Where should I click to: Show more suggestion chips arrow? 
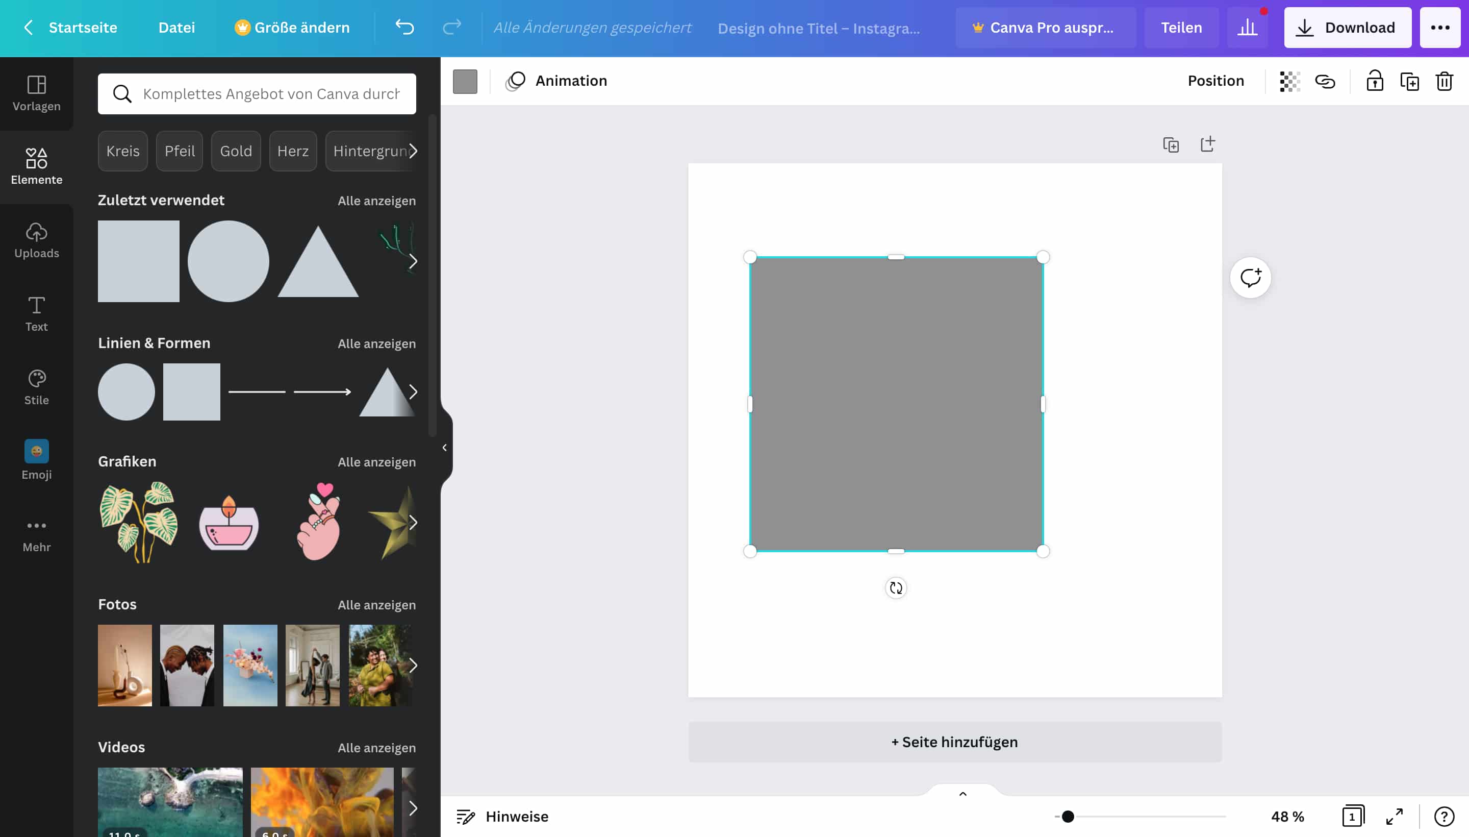coord(413,151)
